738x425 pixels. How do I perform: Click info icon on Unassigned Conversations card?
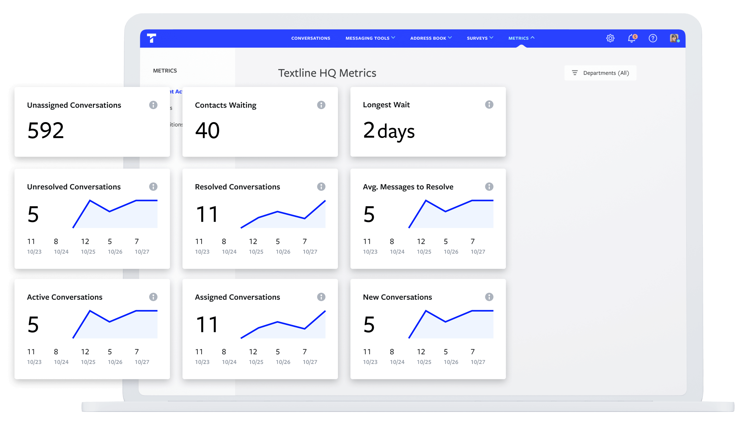point(153,105)
